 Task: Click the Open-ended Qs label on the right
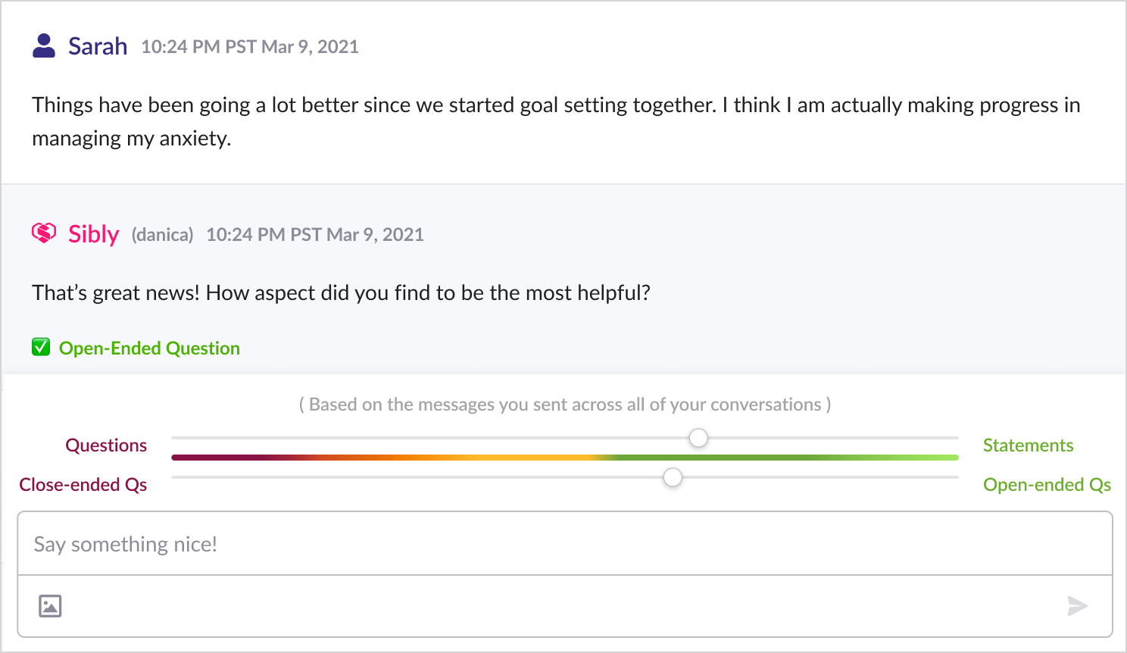point(1047,485)
